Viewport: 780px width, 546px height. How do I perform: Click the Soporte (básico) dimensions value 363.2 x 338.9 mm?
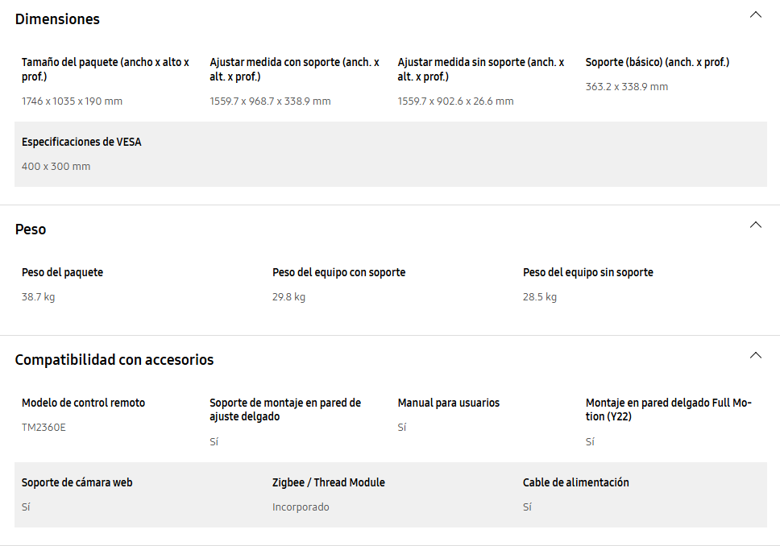[626, 86]
